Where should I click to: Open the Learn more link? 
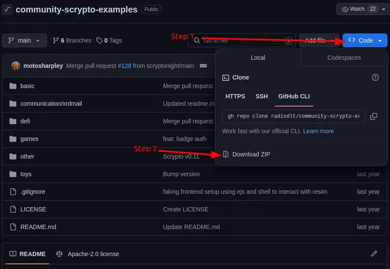pos(318,131)
